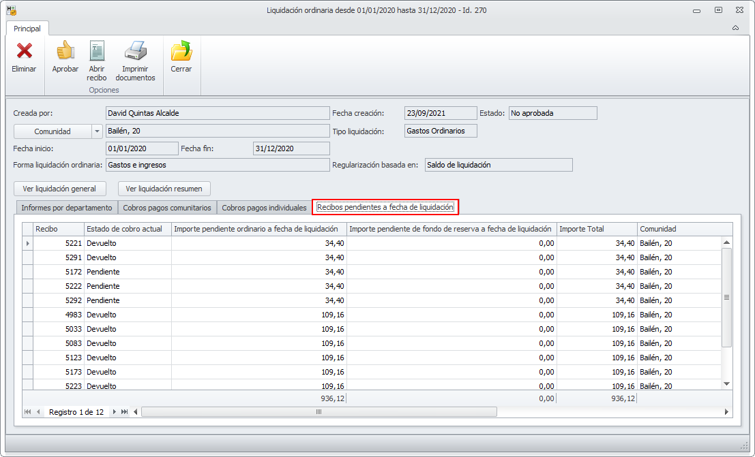755x457 pixels.
Task: Sort by Importe Total column header
Action: click(597, 229)
